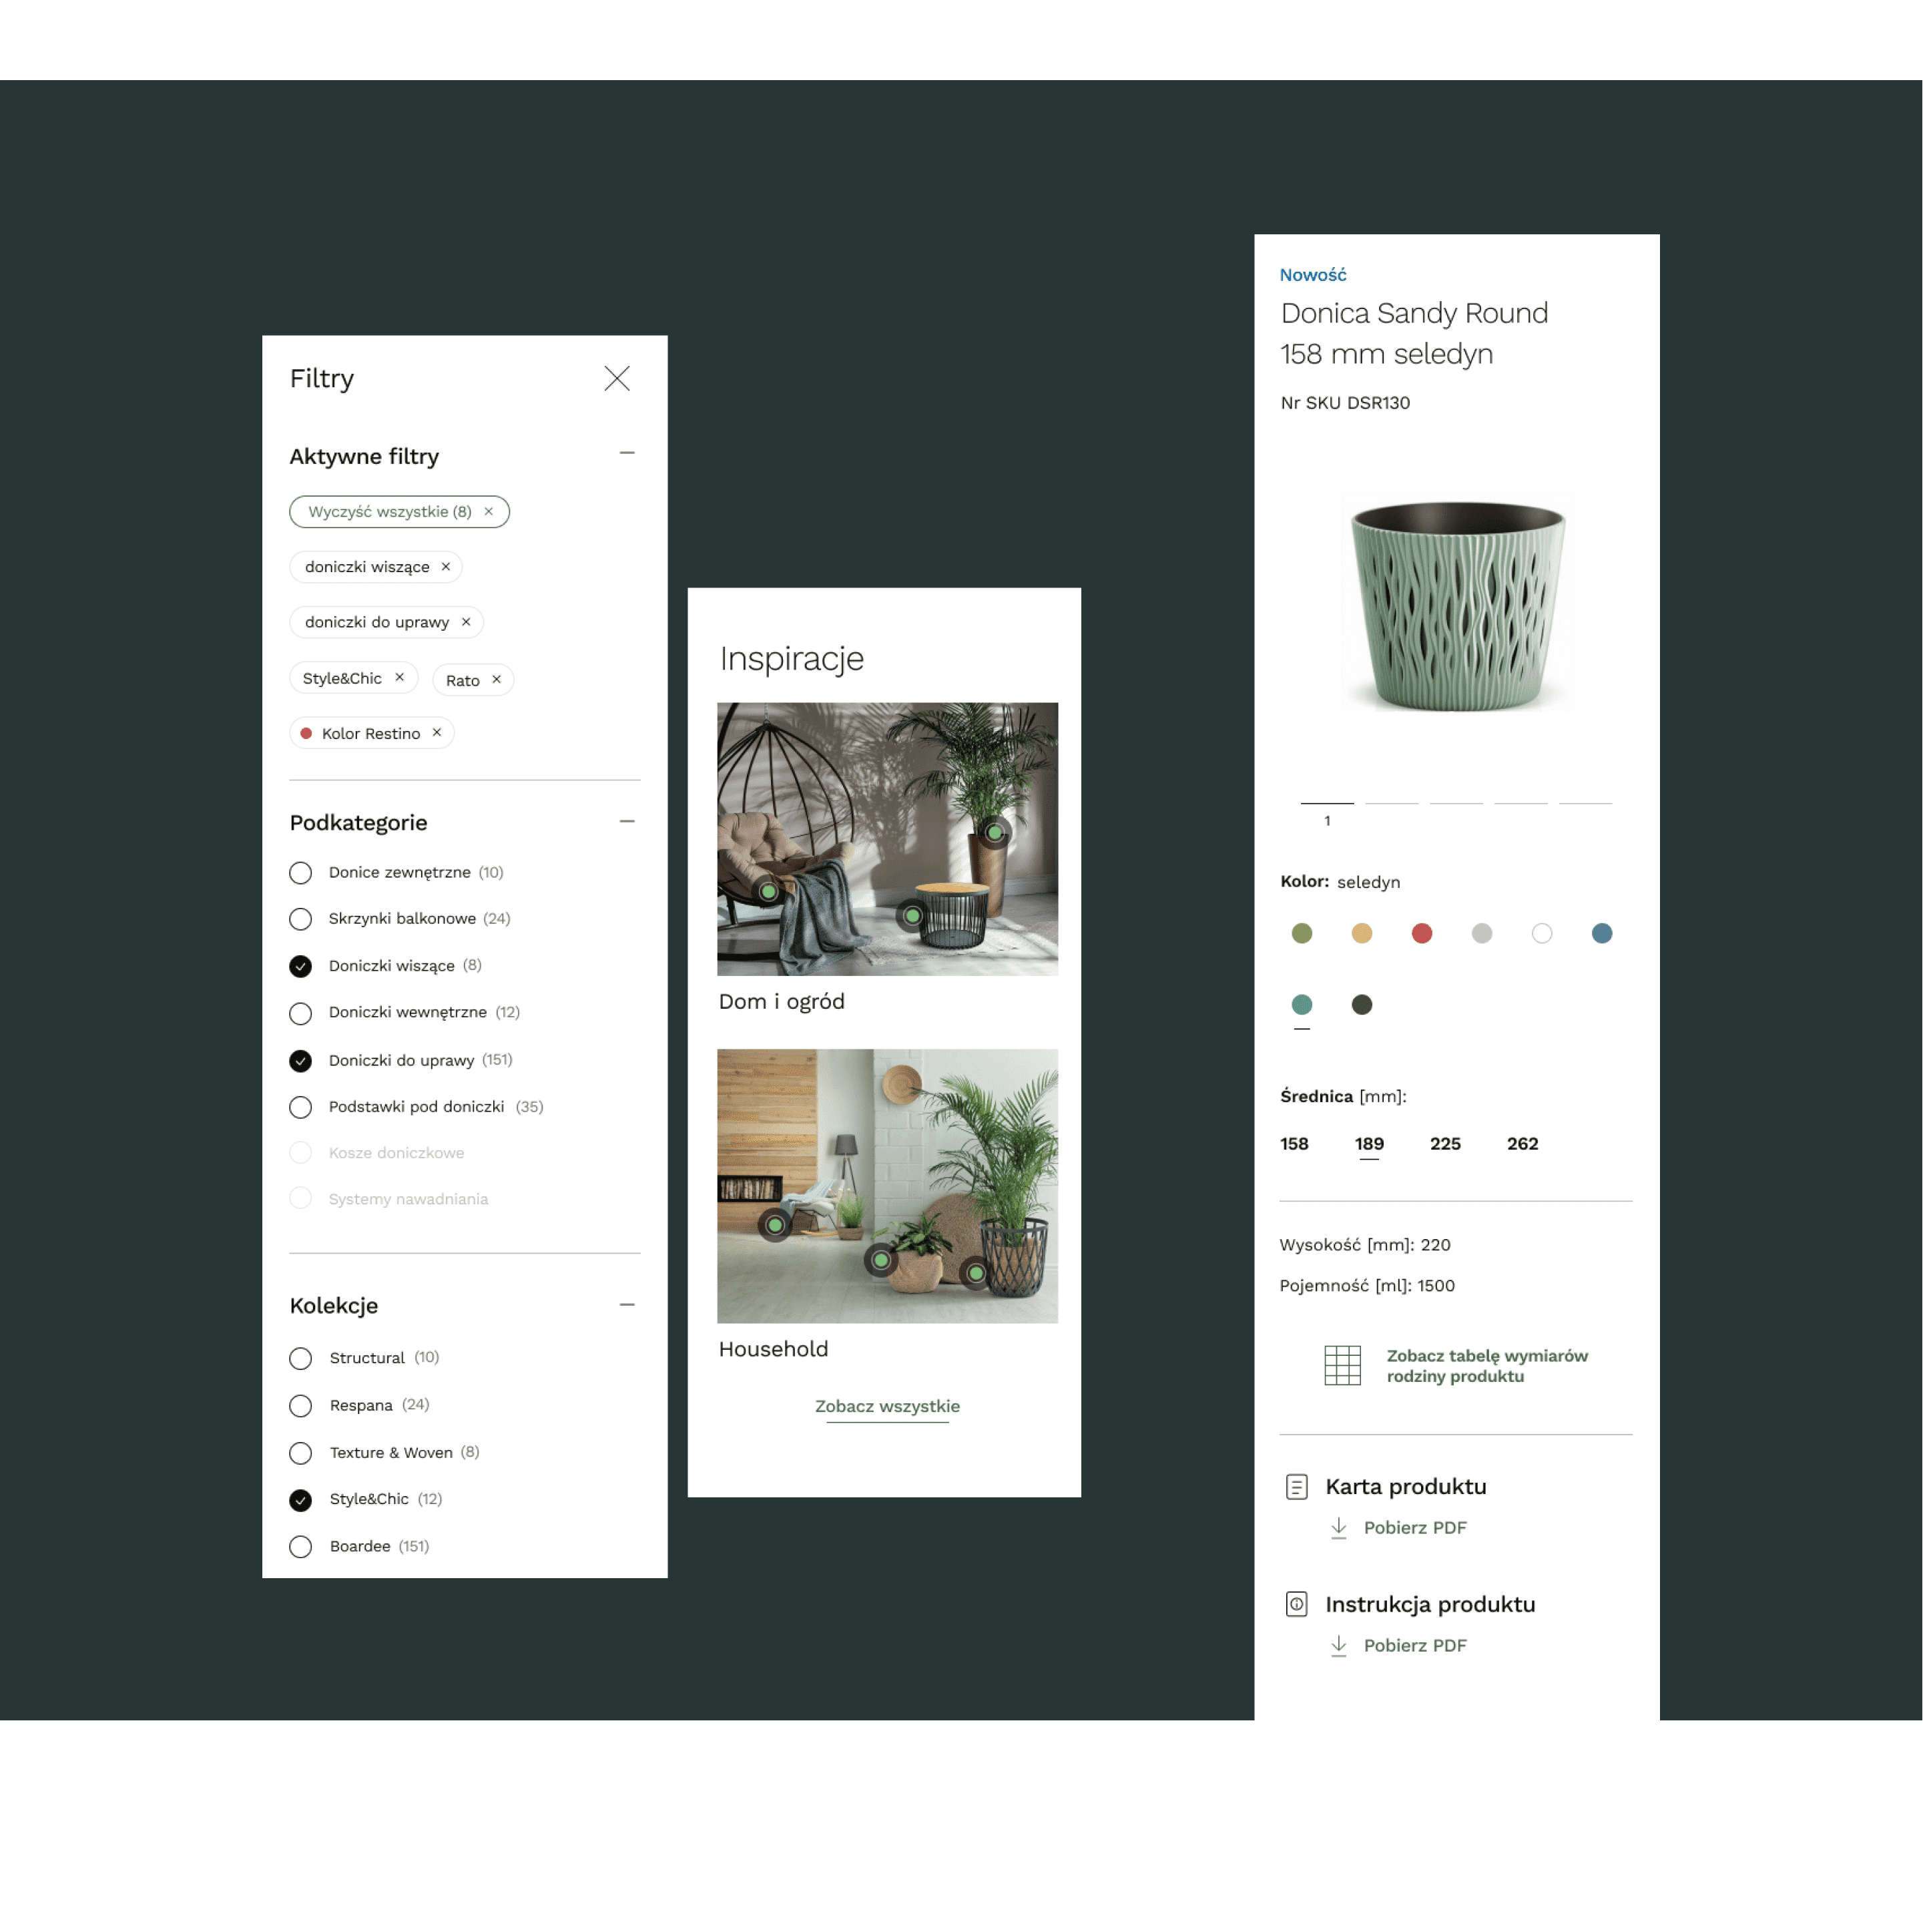Select the 225 diameter option
This screenshot has width=1923, height=1932.
point(1445,1144)
